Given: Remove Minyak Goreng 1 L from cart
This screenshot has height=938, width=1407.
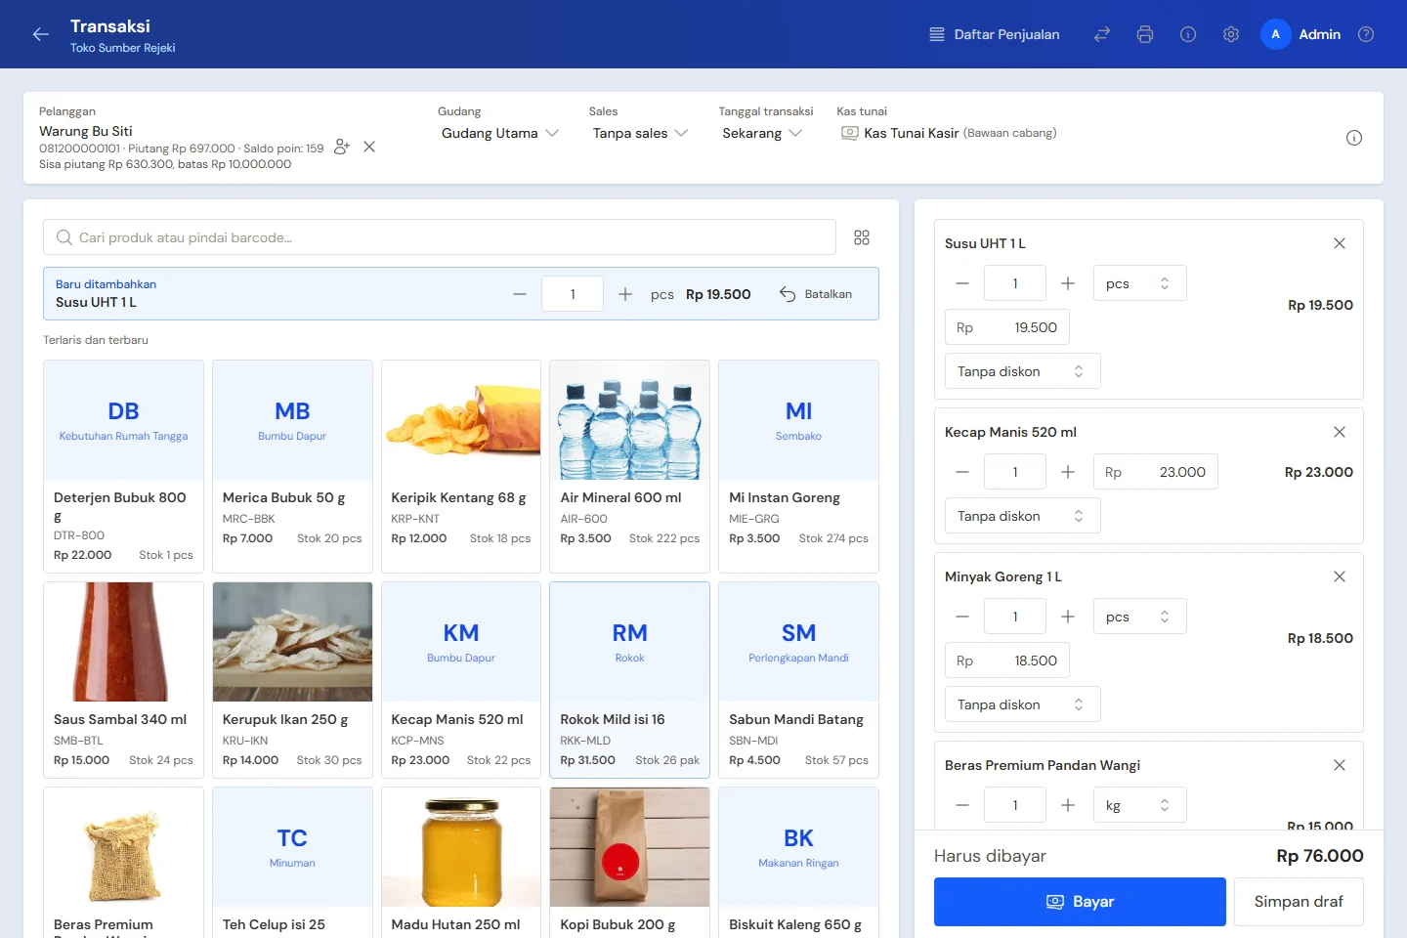Looking at the screenshot, I should click(1340, 576).
